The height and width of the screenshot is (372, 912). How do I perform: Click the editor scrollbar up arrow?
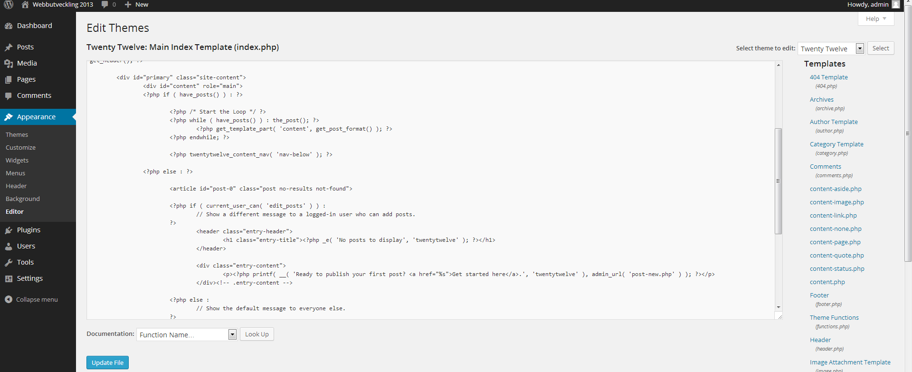[x=779, y=65]
